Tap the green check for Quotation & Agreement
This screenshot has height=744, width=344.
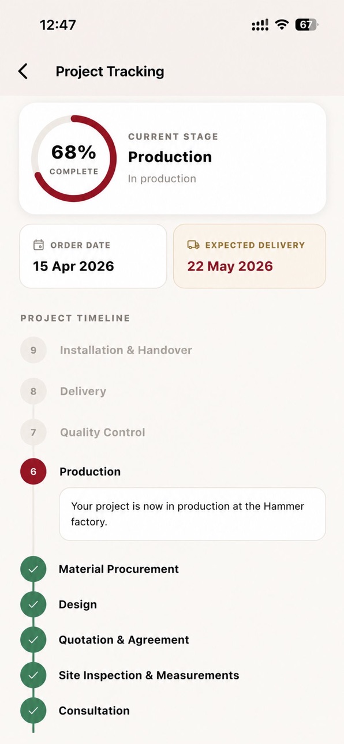[x=33, y=640]
